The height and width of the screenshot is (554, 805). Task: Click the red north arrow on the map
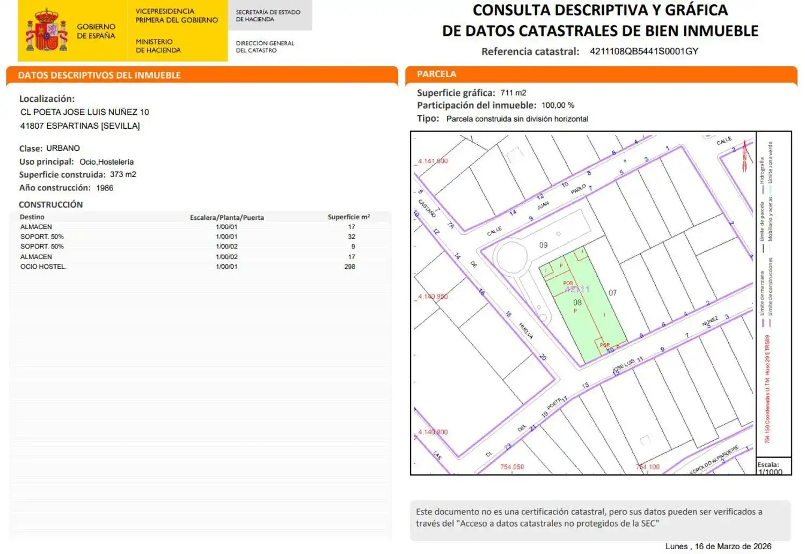click(744, 156)
